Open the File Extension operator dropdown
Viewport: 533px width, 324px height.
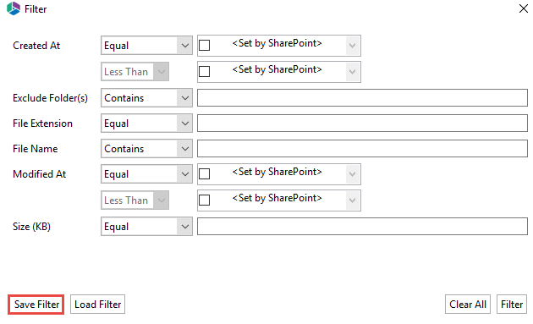(146, 124)
